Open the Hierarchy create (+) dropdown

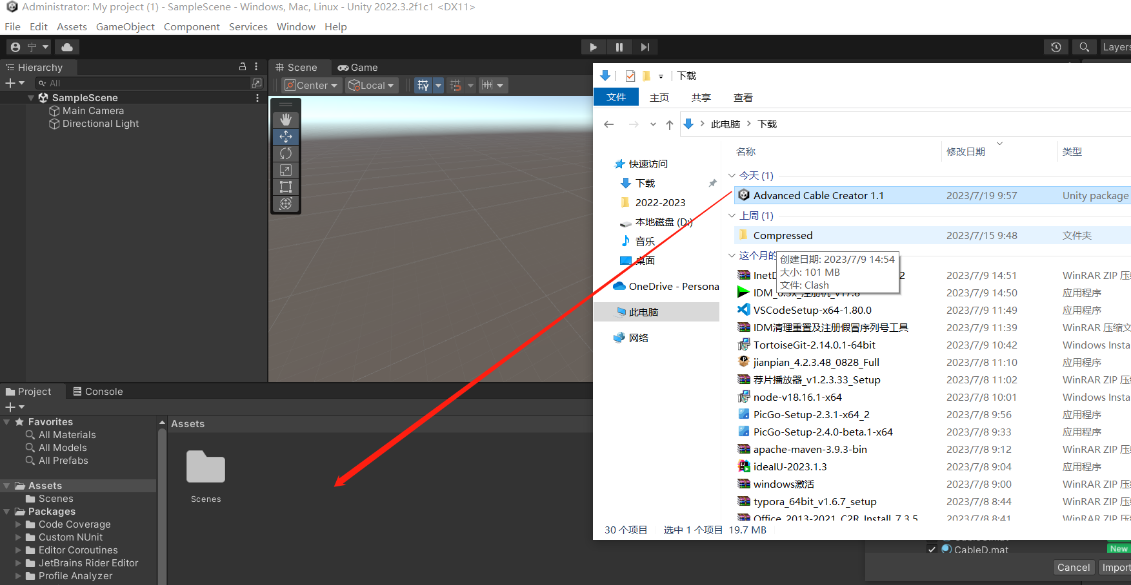pos(15,83)
